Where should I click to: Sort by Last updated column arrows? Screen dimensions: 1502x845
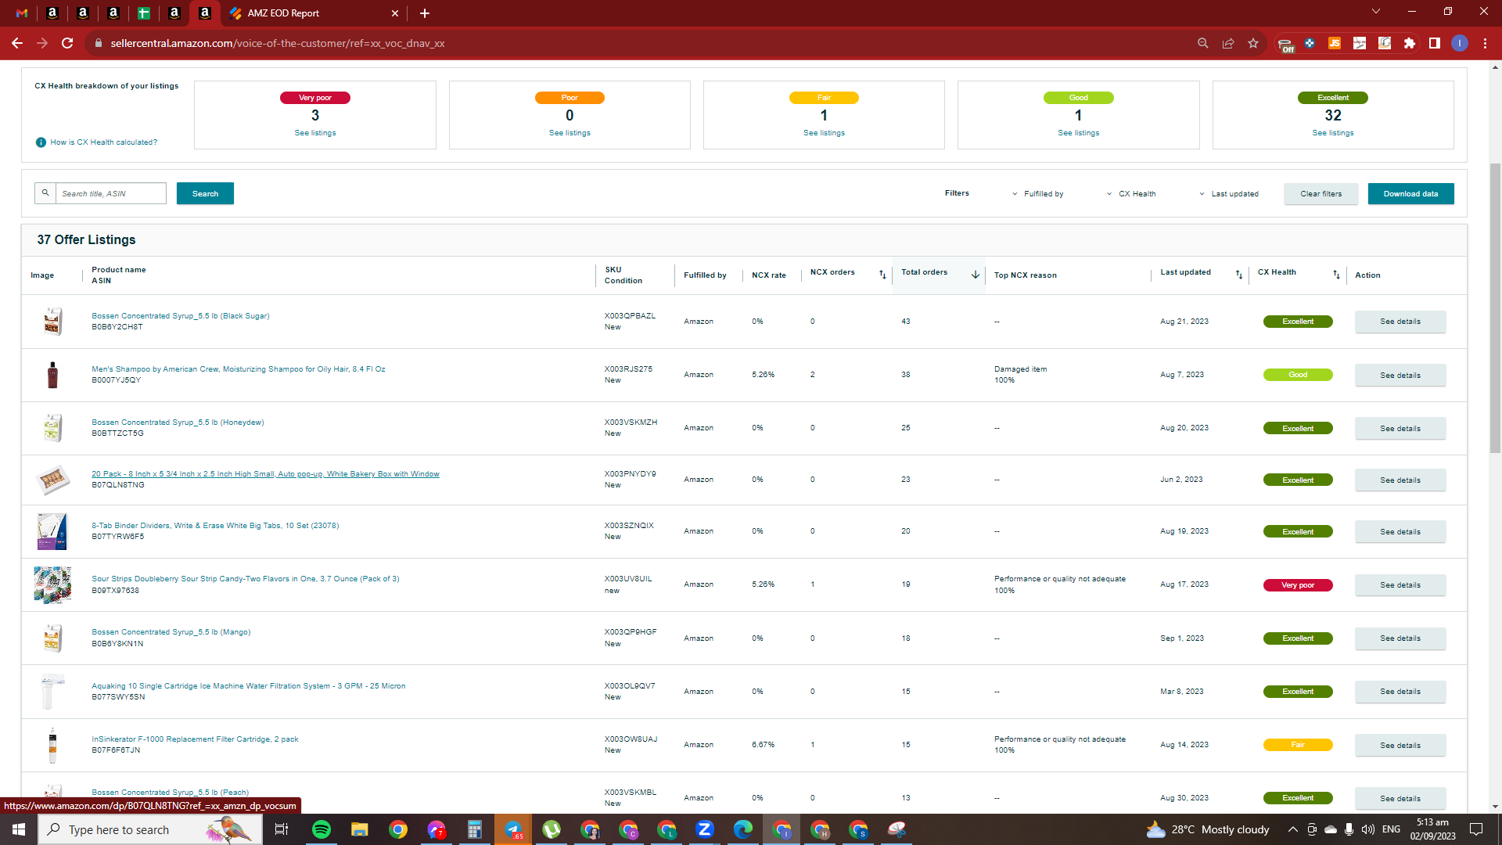pyautogui.click(x=1239, y=275)
